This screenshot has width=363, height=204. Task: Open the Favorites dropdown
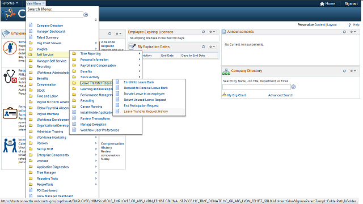[10, 3]
